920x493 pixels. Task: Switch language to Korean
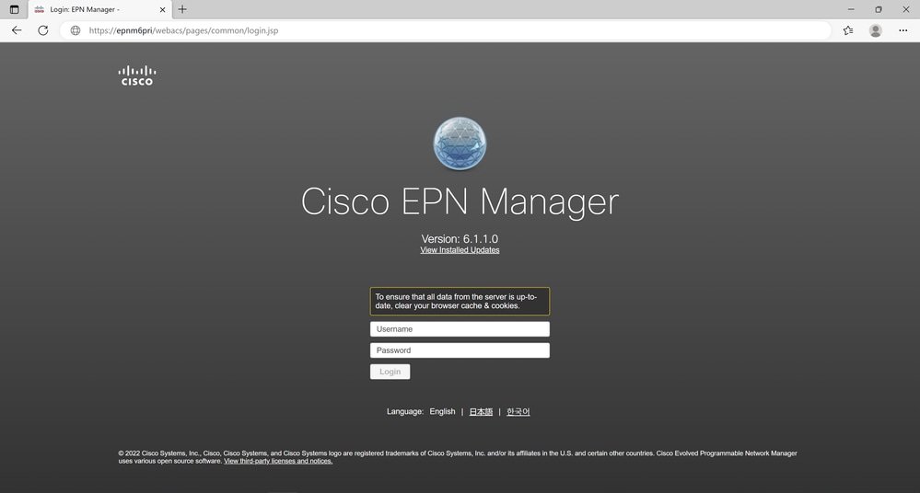tap(518, 411)
